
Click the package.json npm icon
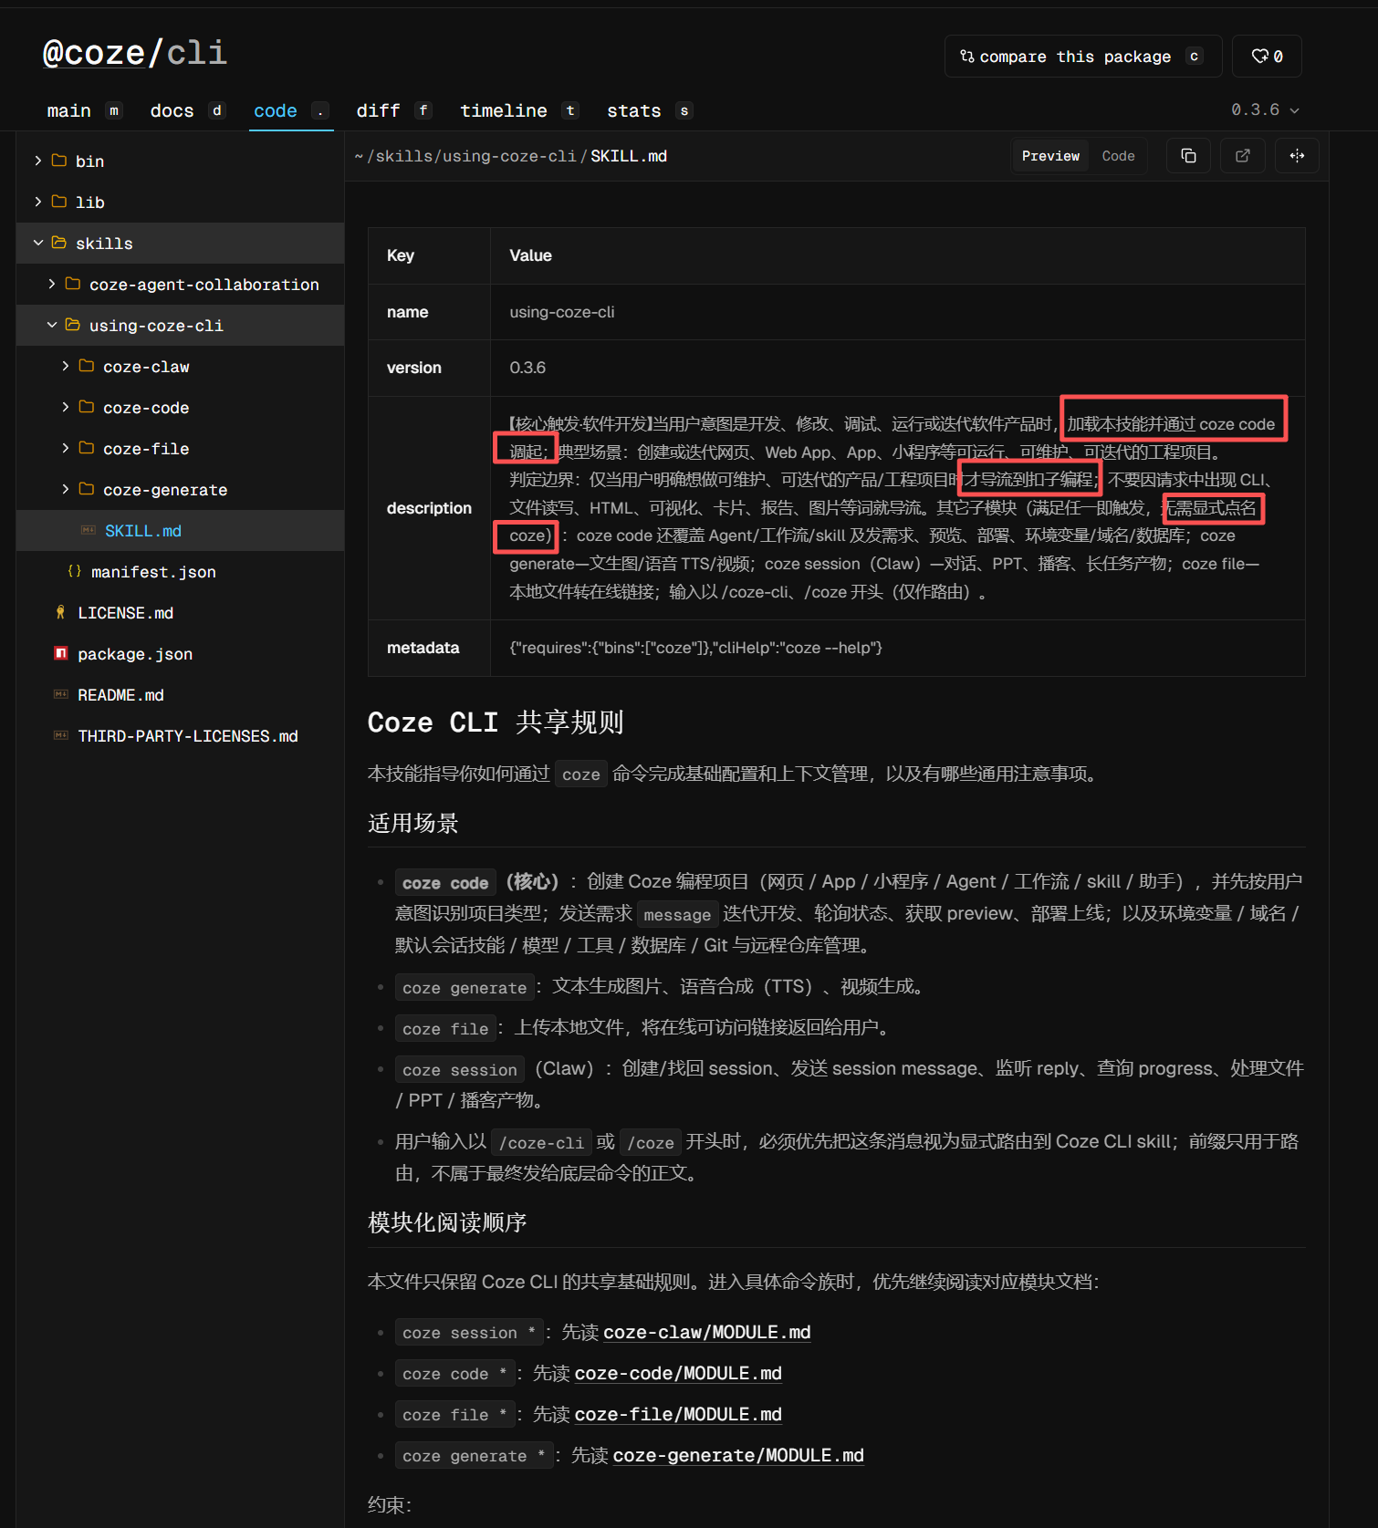point(61,653)
